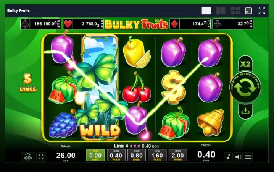This screenshot has width=274, height=172.
Task: Select the 0.20 RON bet
Action: pos(95,155)
